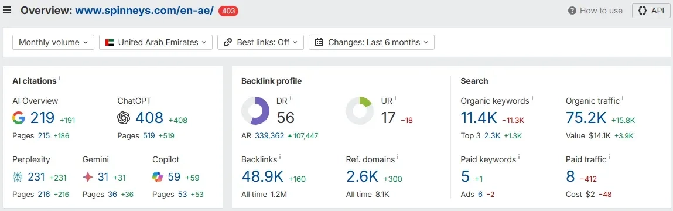Screen dimensions: 673x211
Task: Click the Paid keywords info icon
Action: click(x=519, y=157)
